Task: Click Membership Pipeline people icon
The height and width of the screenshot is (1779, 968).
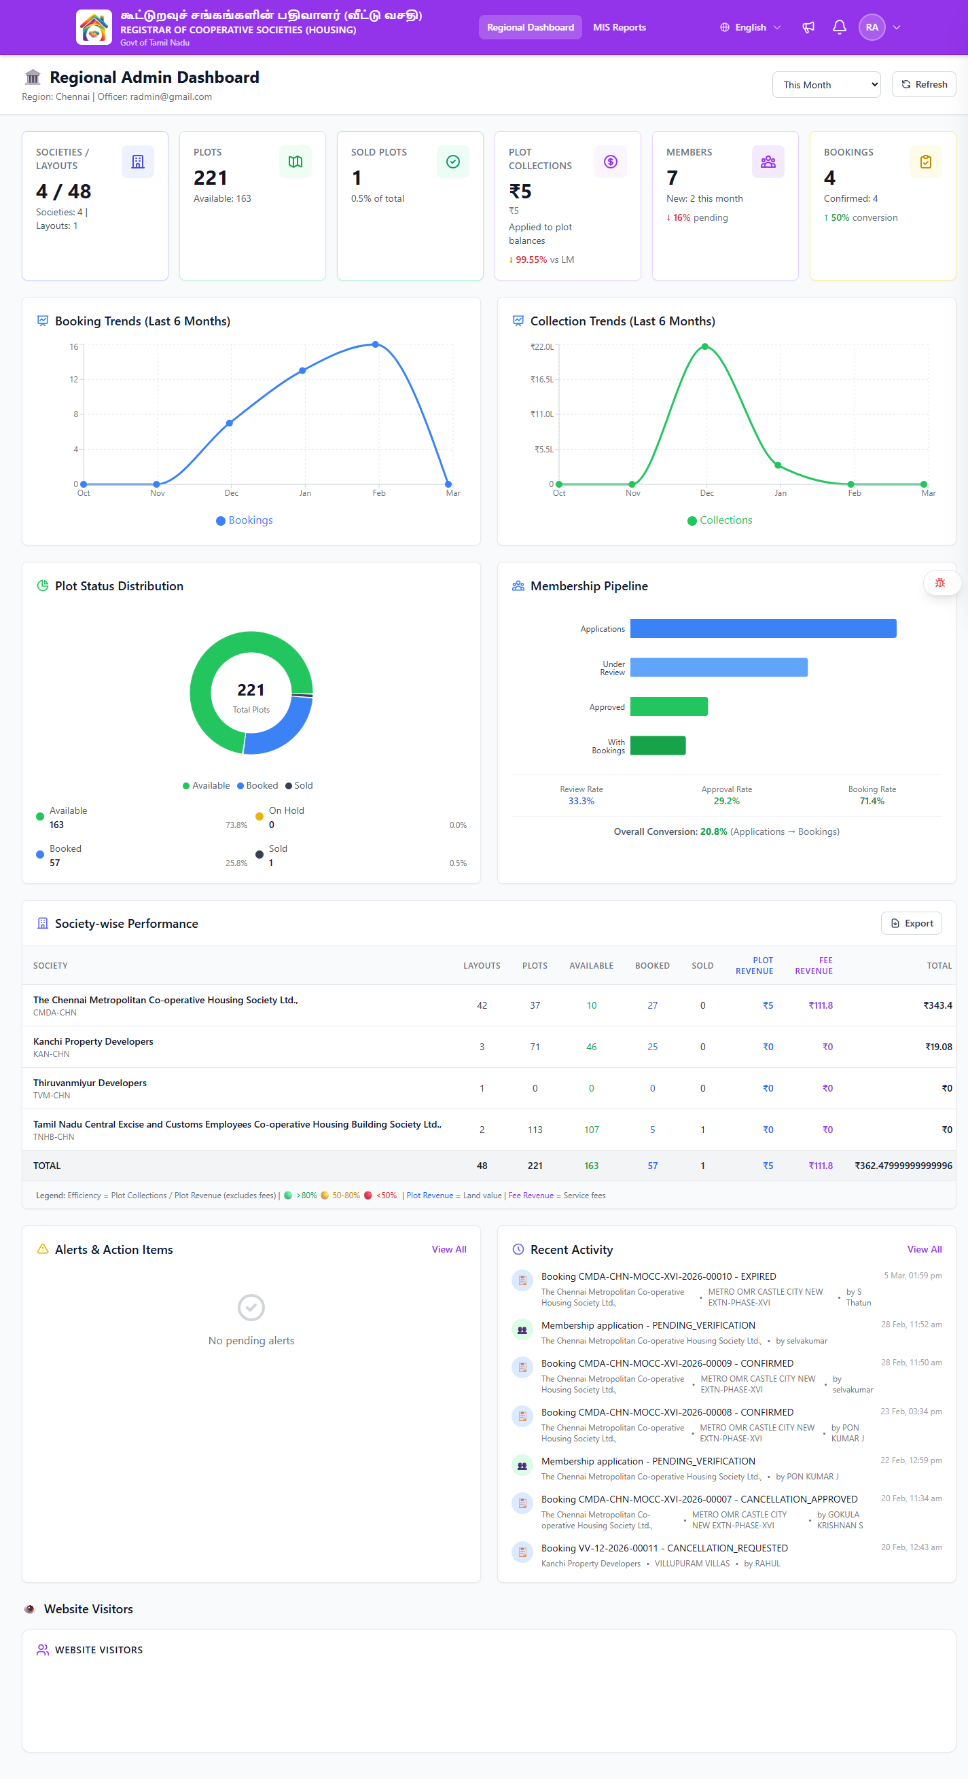Action: click(518, 586)
